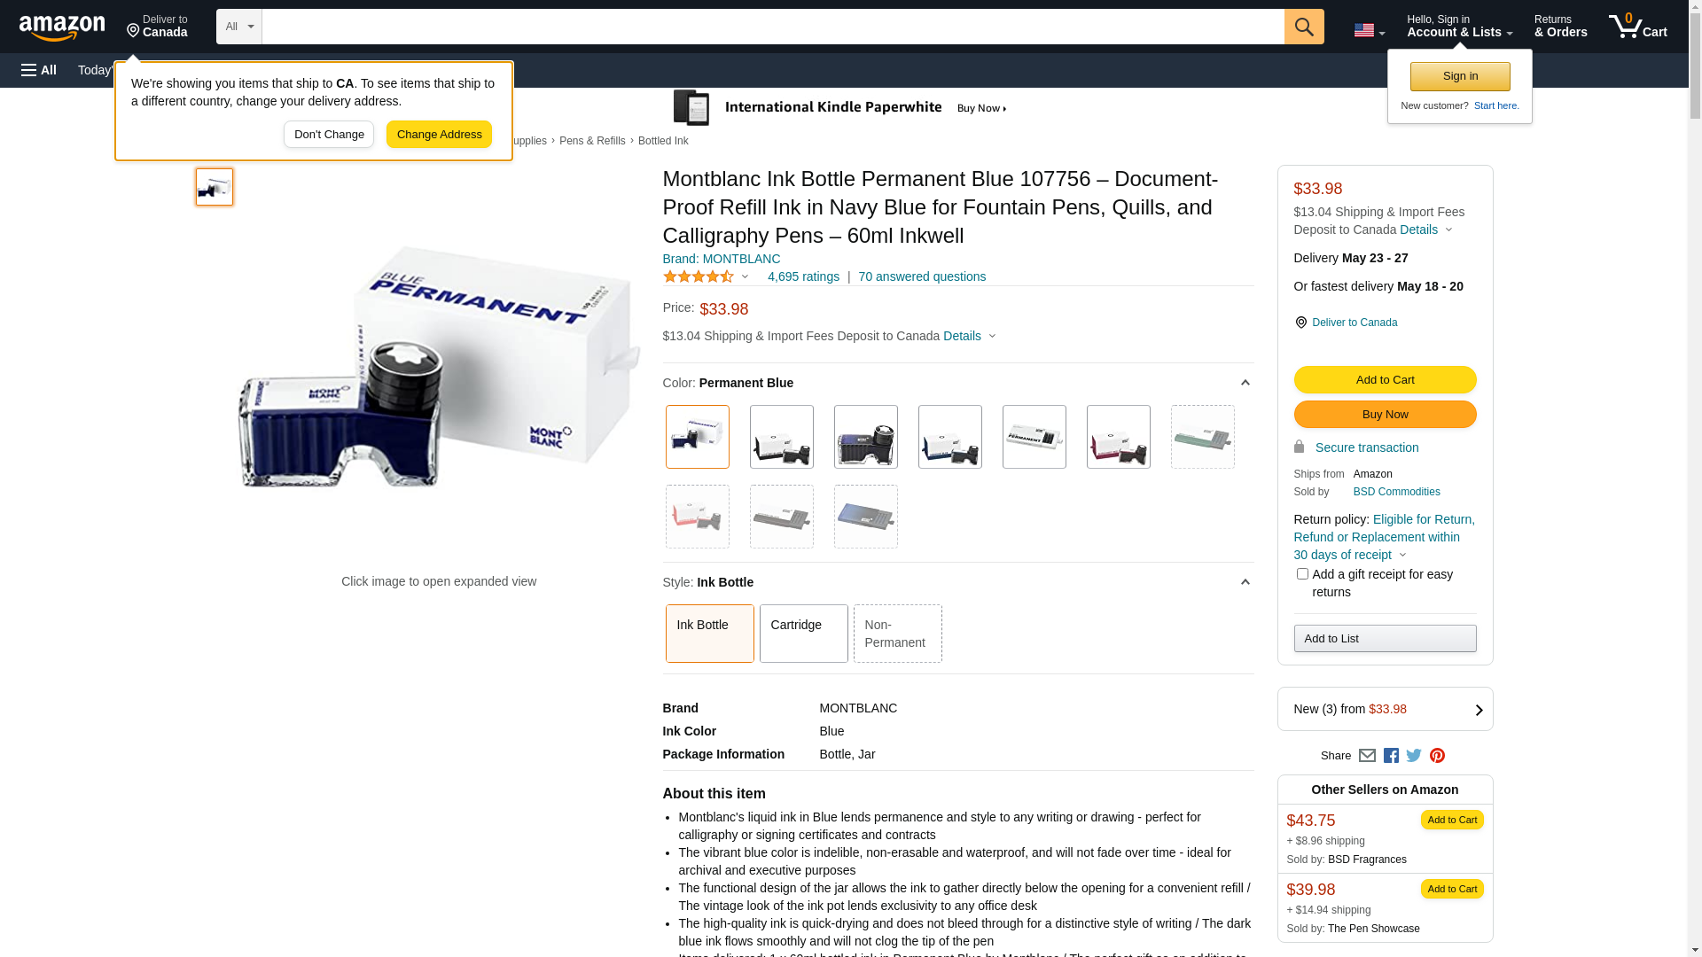The height and width of the screenshot is (957, 1702).
Task: Open the All search category dropdown
Action: point(239,27)
